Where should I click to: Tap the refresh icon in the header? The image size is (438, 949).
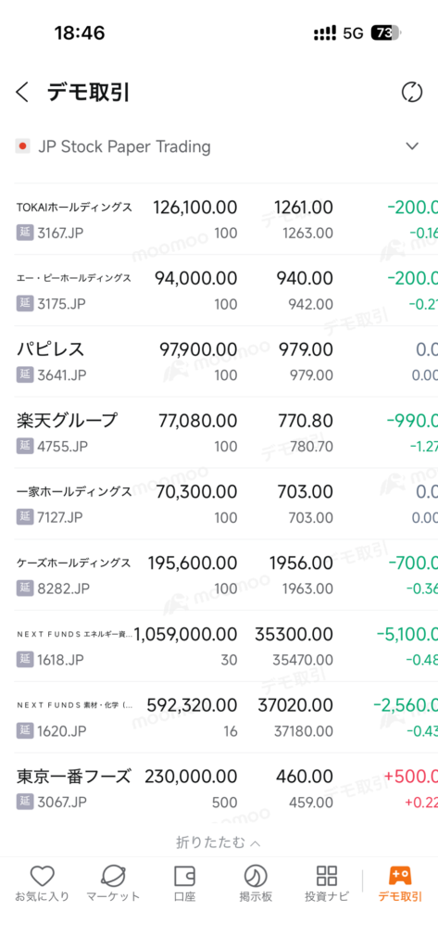click(x=412, y=93)
